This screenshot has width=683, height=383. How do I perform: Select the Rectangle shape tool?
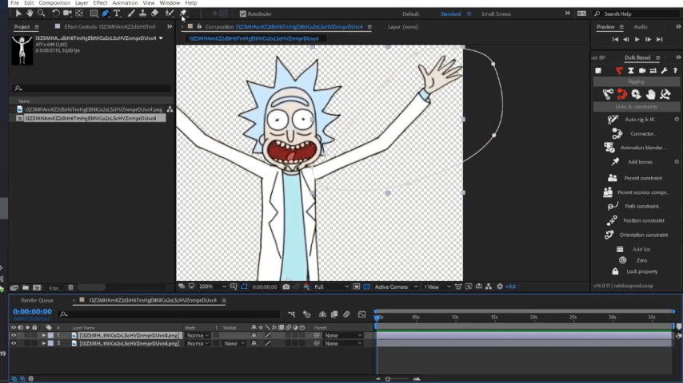(94, 14)
